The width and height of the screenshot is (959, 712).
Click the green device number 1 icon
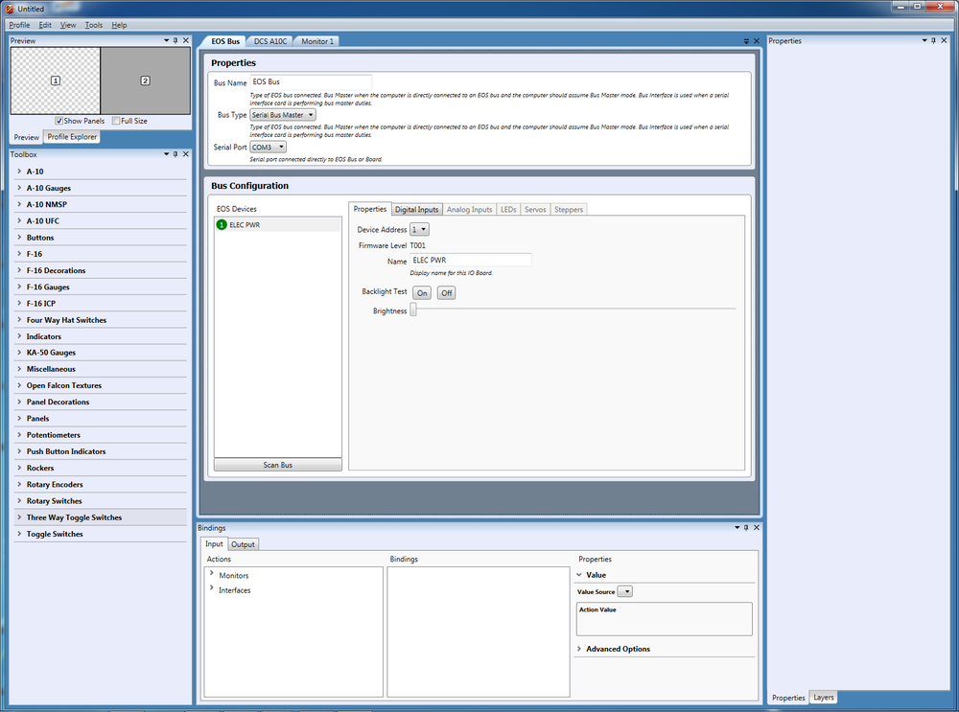click(222, 225)
